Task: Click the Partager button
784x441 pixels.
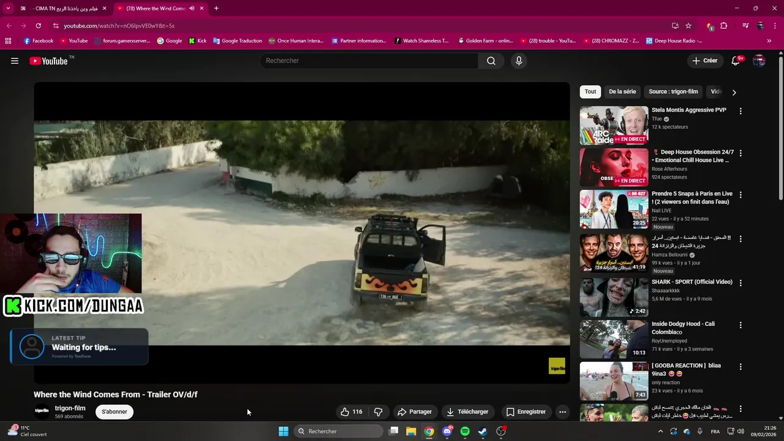Action: tap(415, 412)
